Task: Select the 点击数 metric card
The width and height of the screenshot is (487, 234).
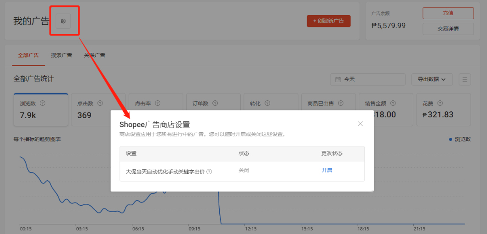Action: click(97, 110)
